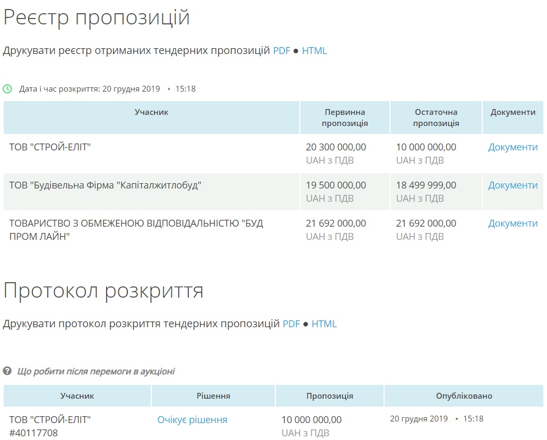Image resolution: width=547 pixels, height=440 pixels.
Task: Click the Первинна пропозиція column header
Action: (x=345, y=118)
